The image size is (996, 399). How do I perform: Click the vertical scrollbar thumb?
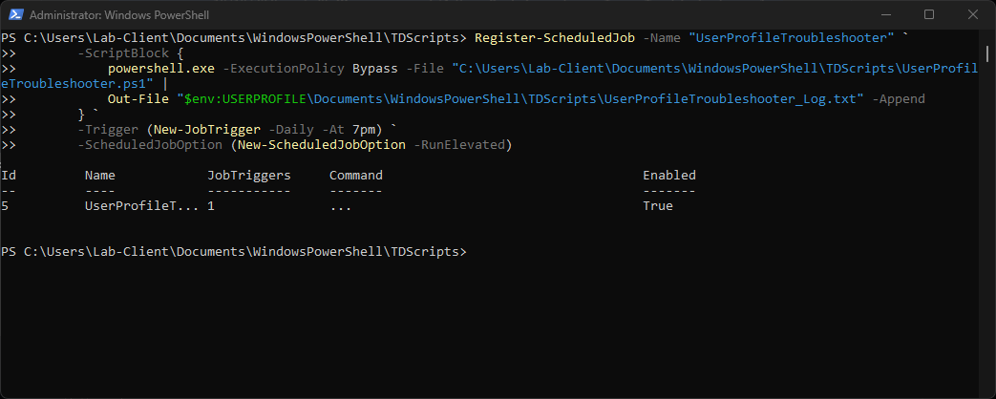point(987,54)
